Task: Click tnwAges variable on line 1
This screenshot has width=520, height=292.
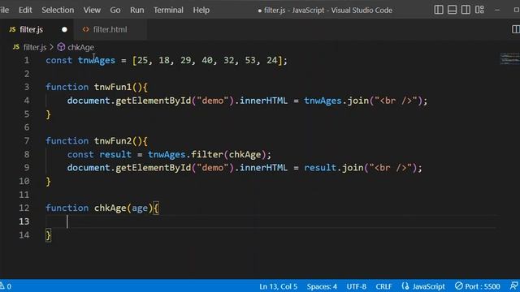Action: pyautogui.click(x=97, y=60)
